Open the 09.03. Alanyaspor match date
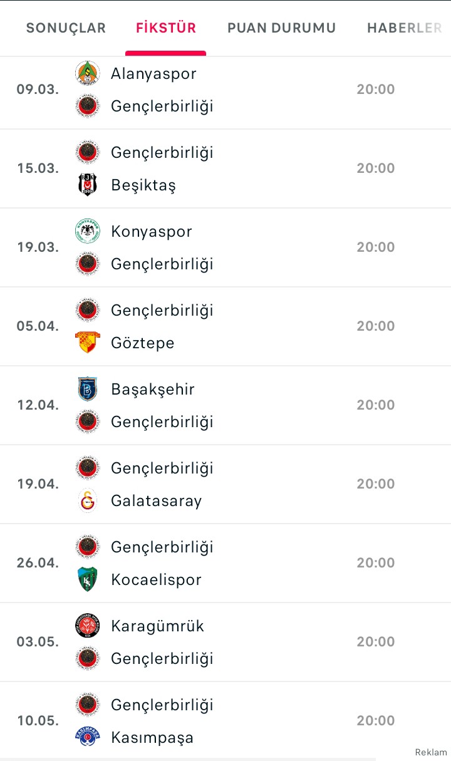Image resolution: width=451 pixels, height=761 pixels. point(38,90)
